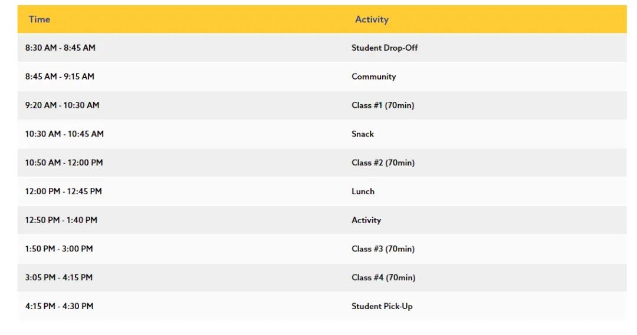The height and width of the screenshot is (335, 637).
Task: Click the Activity column header
Action: (x=372, y=19)
